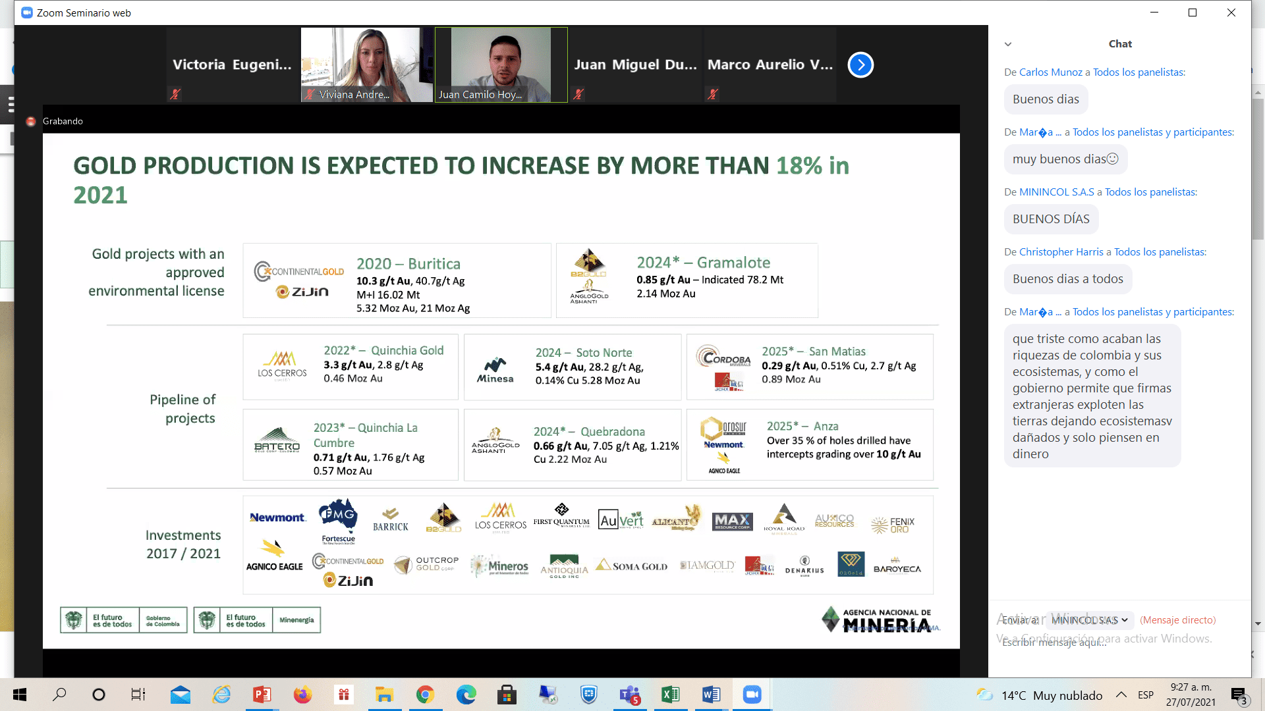Collapse the Chat panel with the chevron
This screenshot has width=1265, height=711.
pyautogui.click(x=1007, y=44)
